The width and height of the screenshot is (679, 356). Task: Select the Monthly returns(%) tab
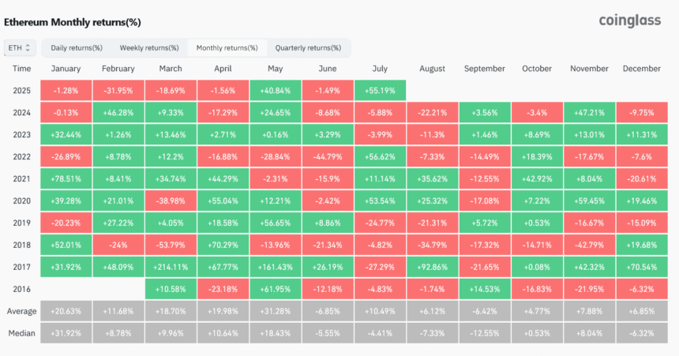[227, 48]
